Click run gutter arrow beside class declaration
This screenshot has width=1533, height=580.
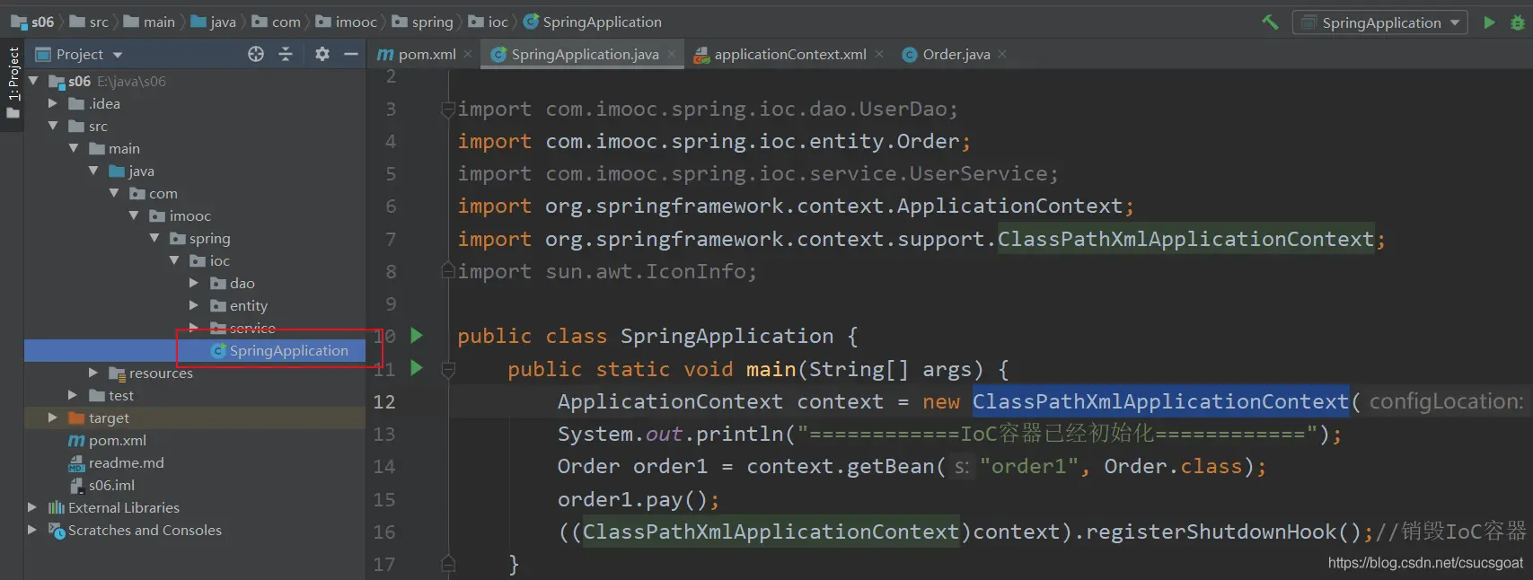pyautogui.click(x=417, y=336)
